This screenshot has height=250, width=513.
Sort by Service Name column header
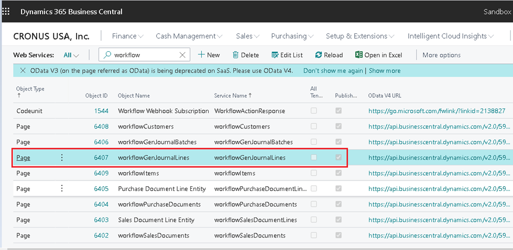point(233,96)
